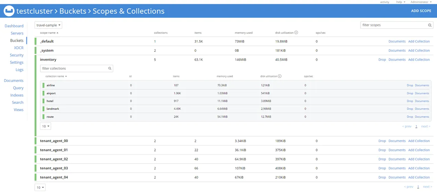Screen dimensions: 437x193
Task: Add Collection to _default scope
Action: [419, 42]
